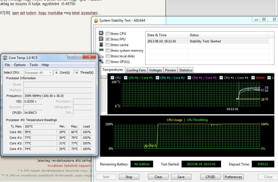
Task: Click the temperature graph vertical slider handle
Action: tap(104, 77)
